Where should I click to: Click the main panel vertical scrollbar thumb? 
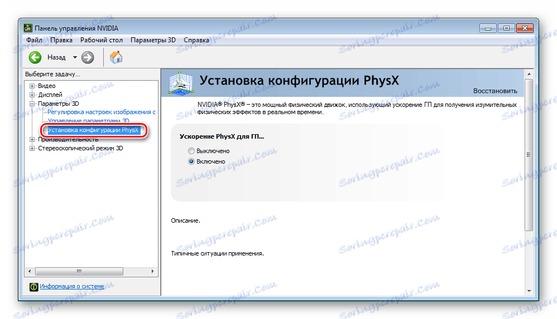[x=529, y=155]
